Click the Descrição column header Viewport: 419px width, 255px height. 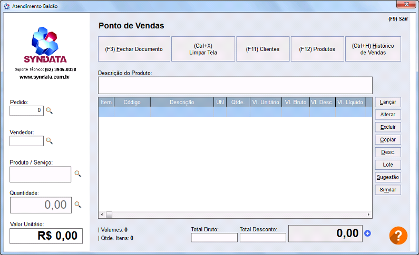coord(182,102)
